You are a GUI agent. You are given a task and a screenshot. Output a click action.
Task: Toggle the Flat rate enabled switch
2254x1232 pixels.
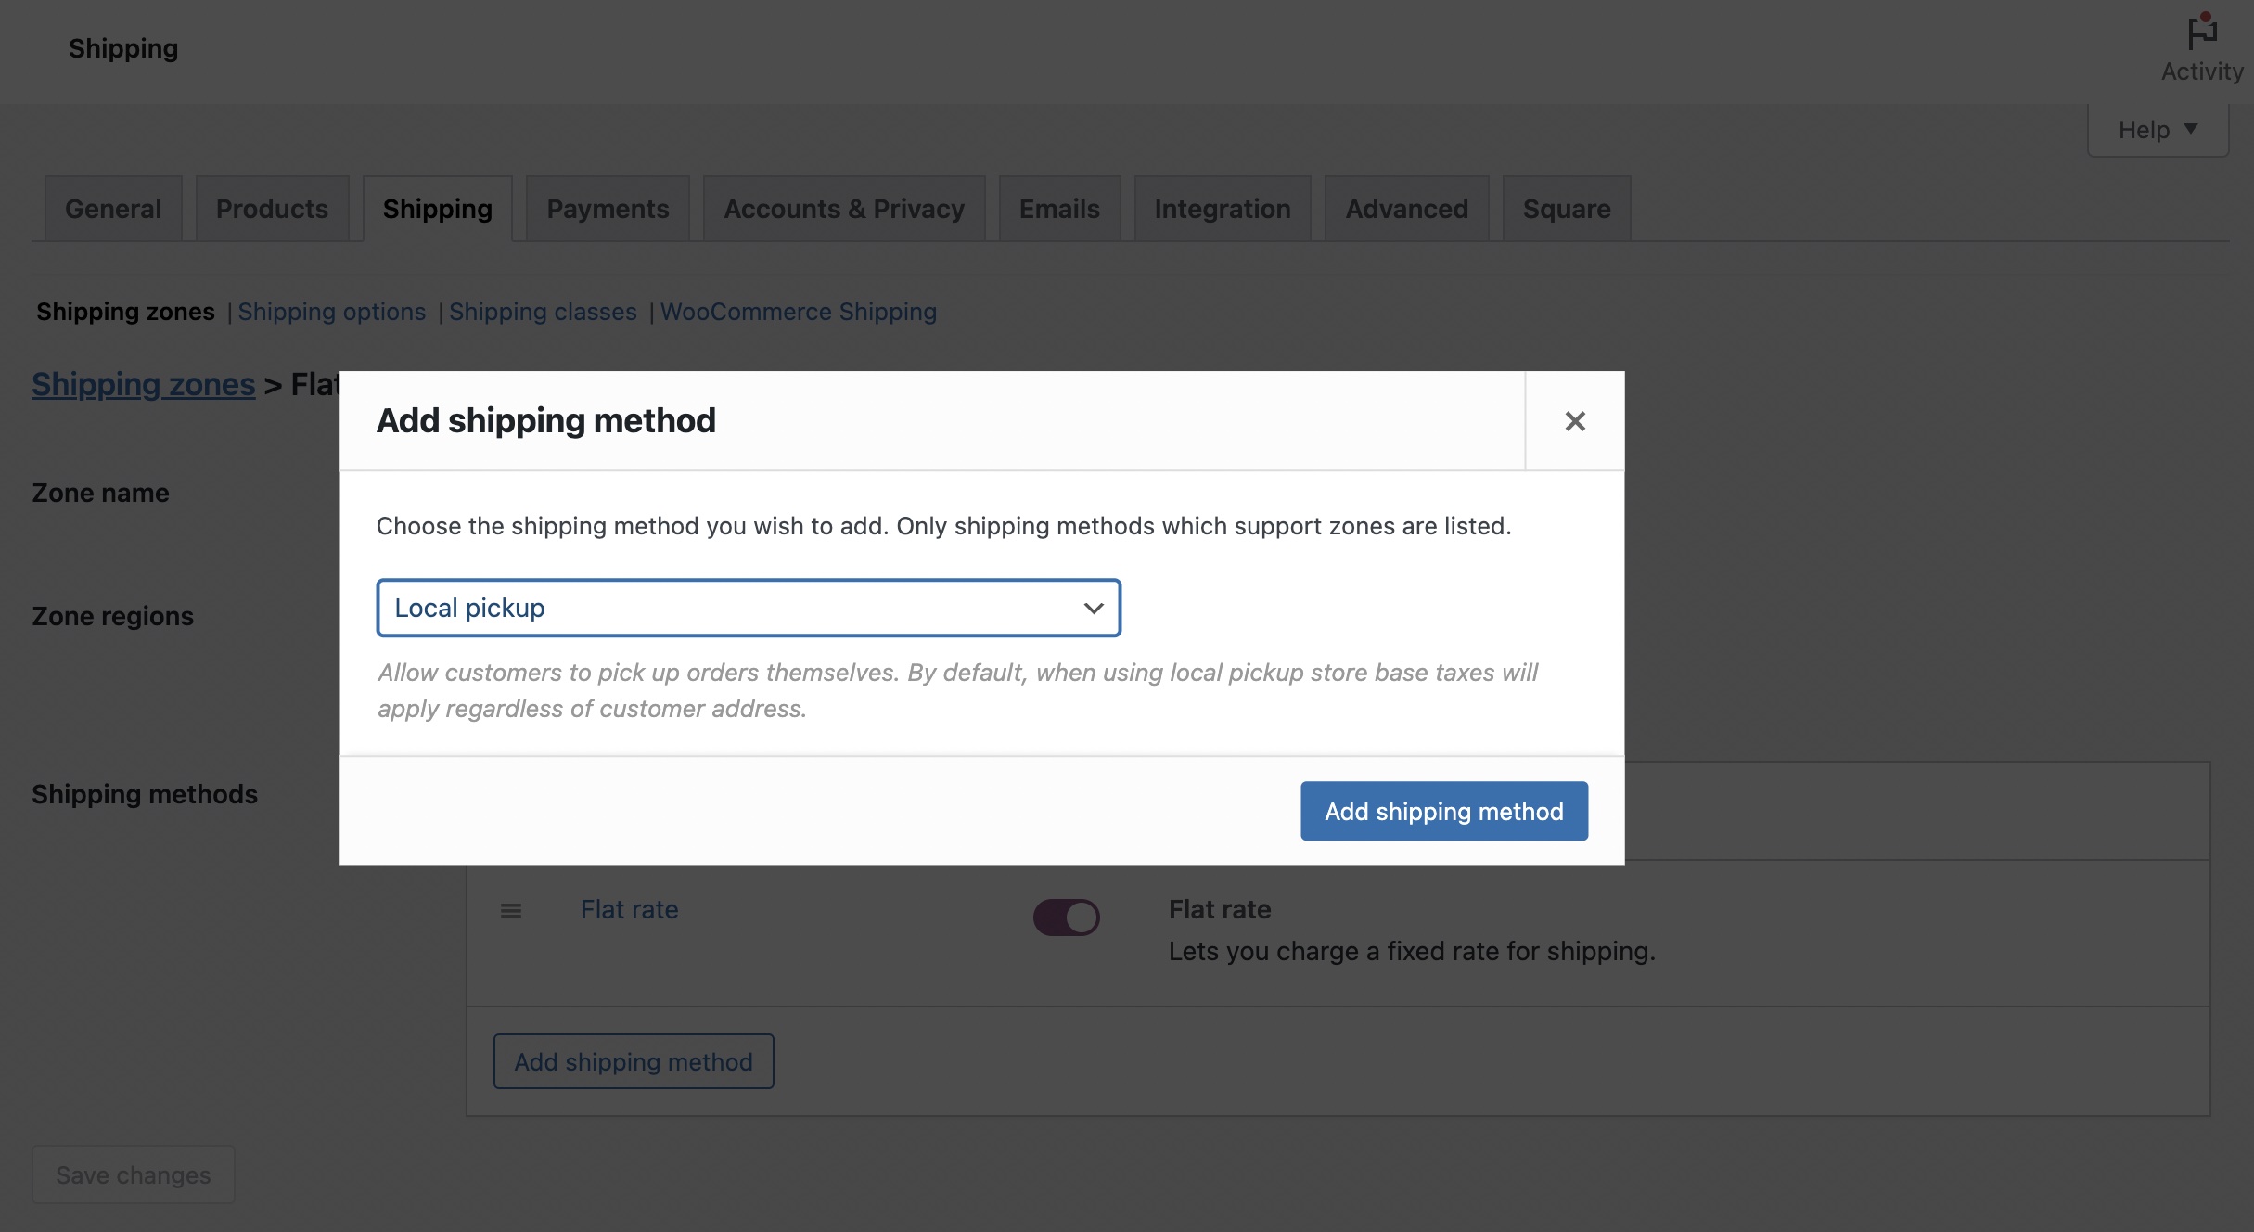point(1067,918)
